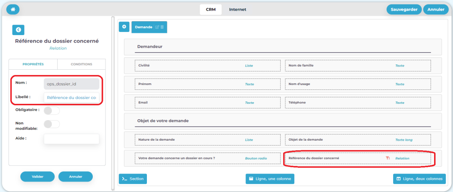Switch to the CONDITIONS tab
Image resolution: width=453 pixels, height=192 pixels.
click(81, 64)
